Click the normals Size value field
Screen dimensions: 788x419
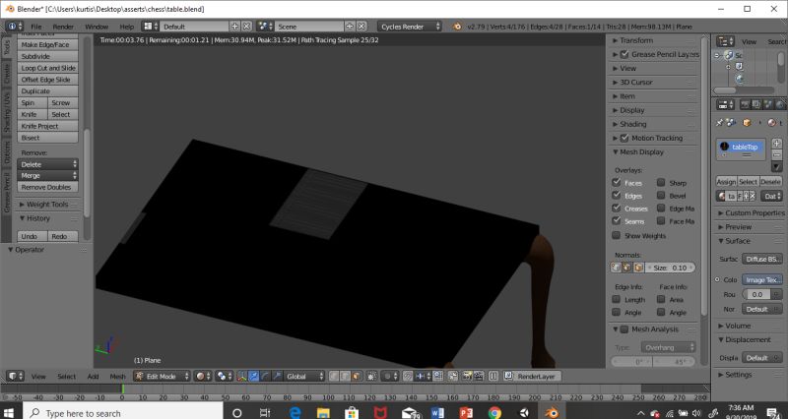pyautogui.click(x=671, y=268)
